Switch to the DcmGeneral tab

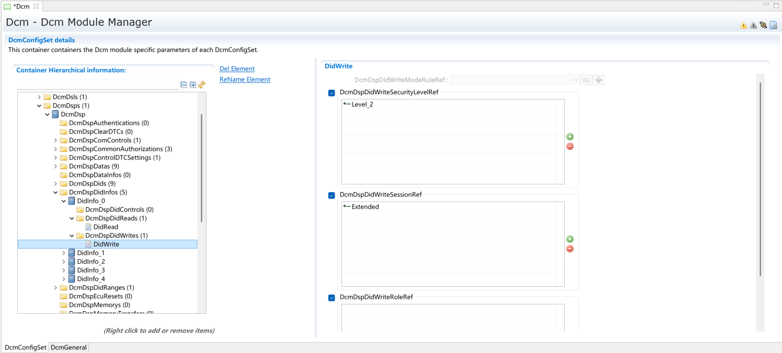[69, 347]
